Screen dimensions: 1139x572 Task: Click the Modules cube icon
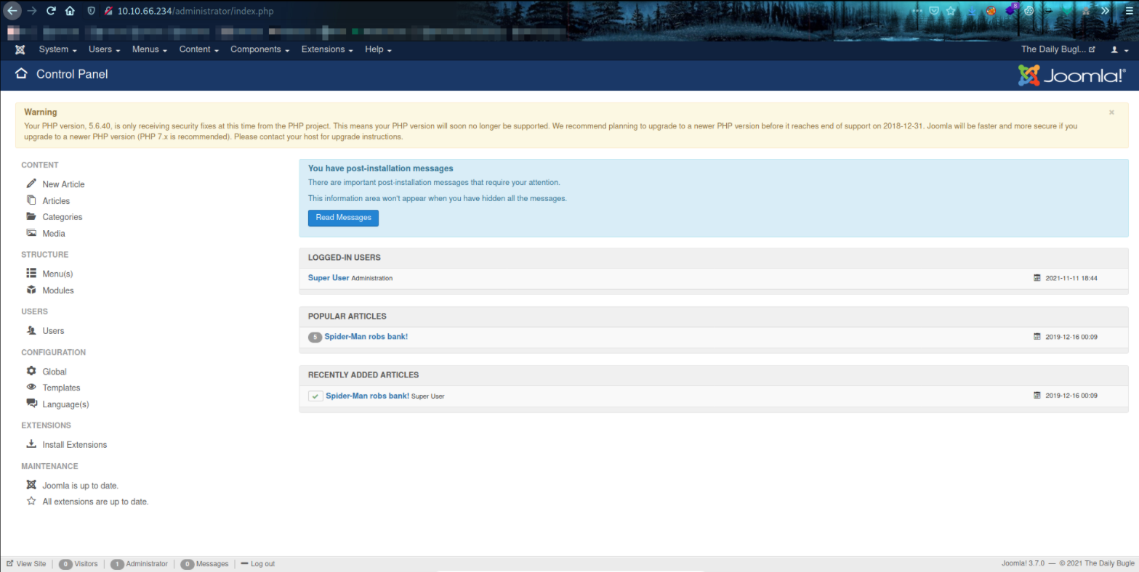[31, 290]
